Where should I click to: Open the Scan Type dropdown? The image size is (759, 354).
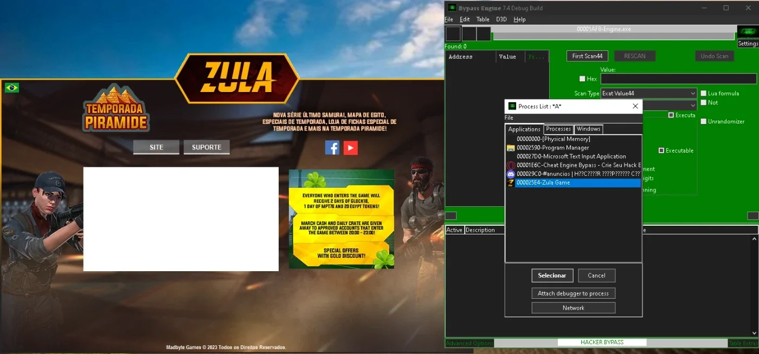649,93
